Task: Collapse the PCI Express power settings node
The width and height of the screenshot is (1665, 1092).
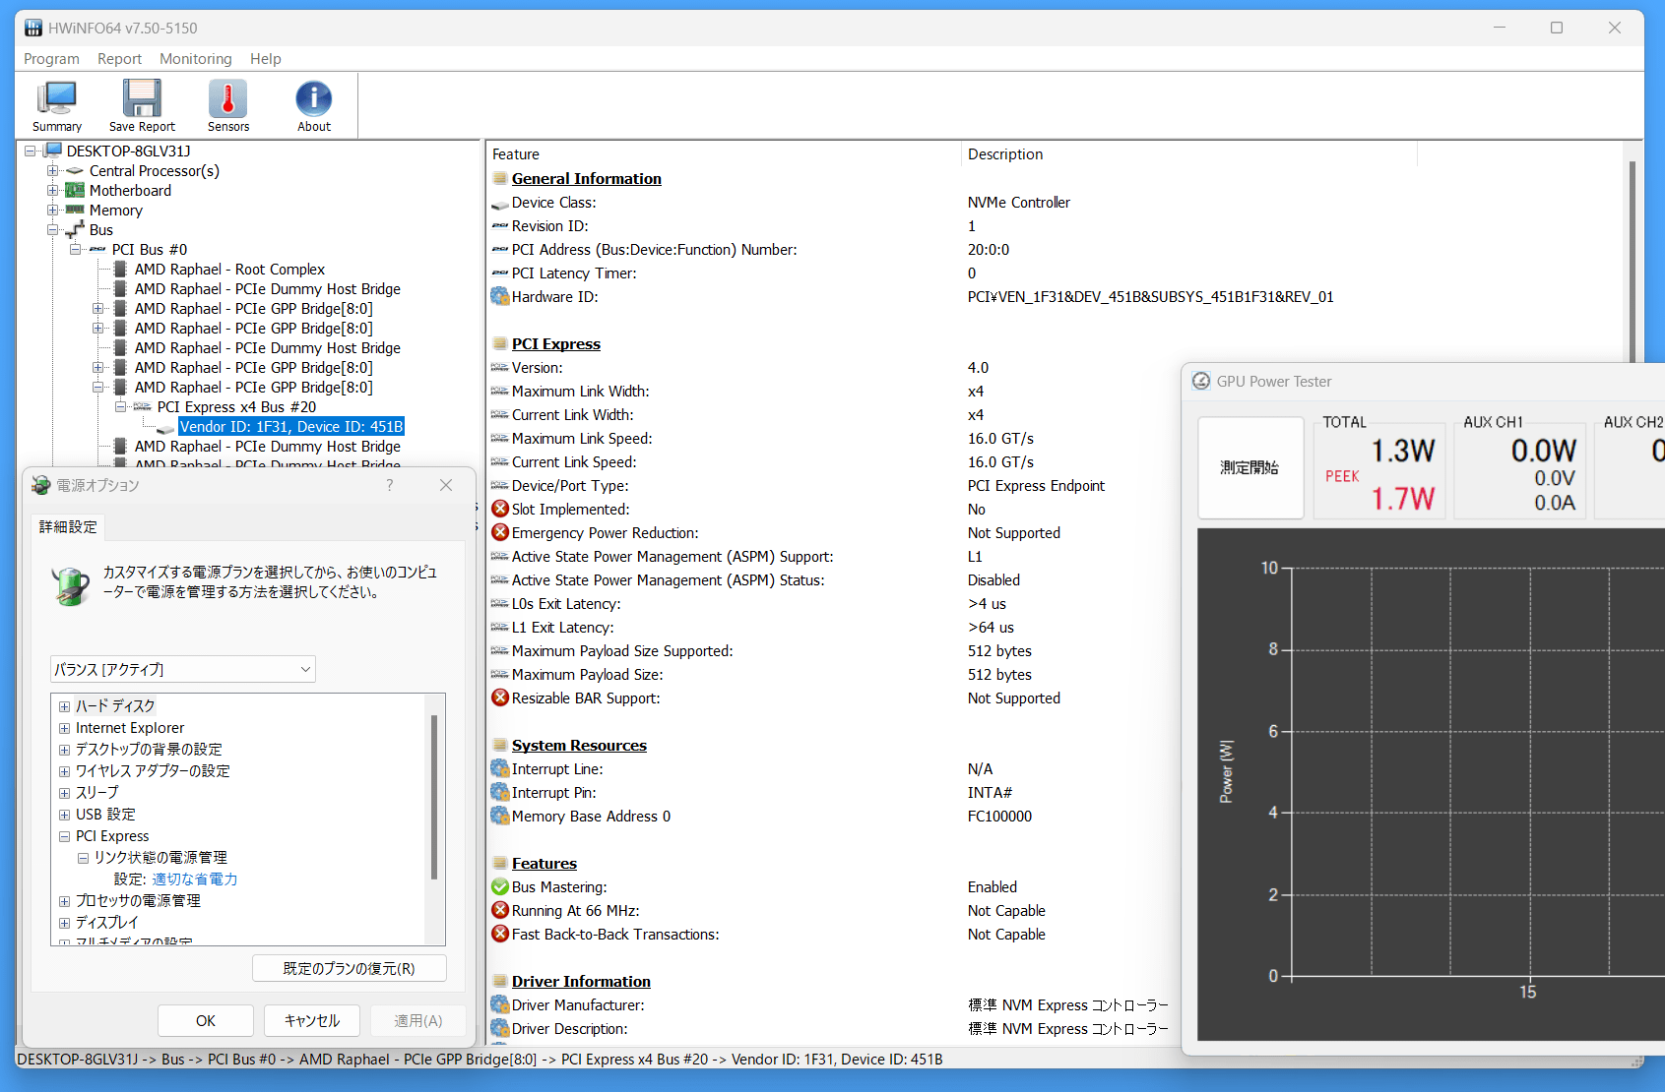Action: point(64,836)
